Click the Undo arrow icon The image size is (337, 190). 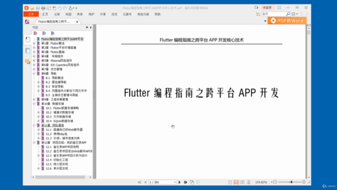[60, 8]
